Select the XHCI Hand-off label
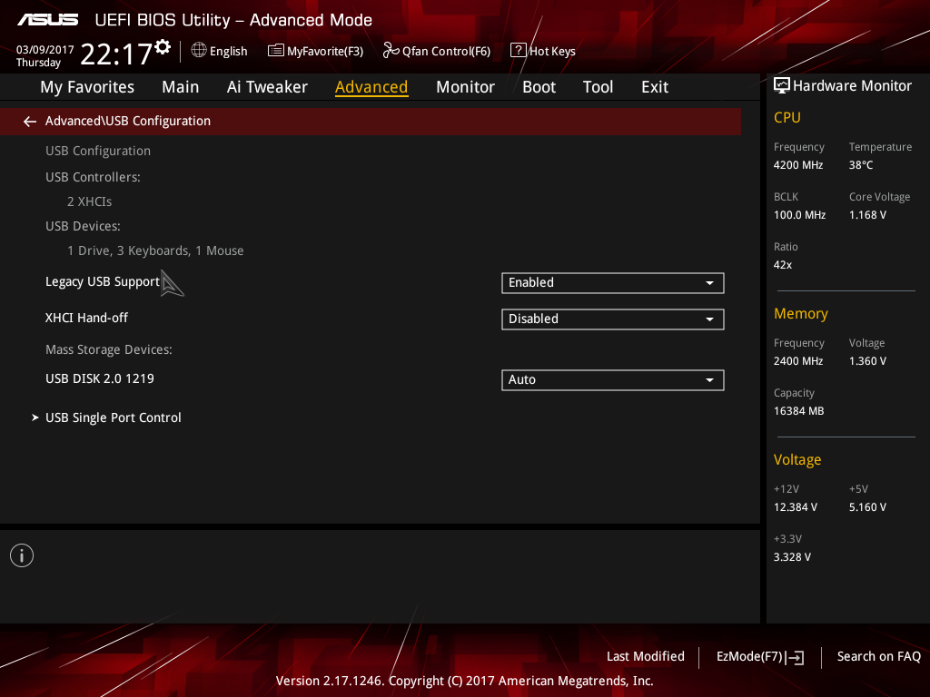Image resolution: width=930 pixels, height=697 pixels. (x=86, y=319)
